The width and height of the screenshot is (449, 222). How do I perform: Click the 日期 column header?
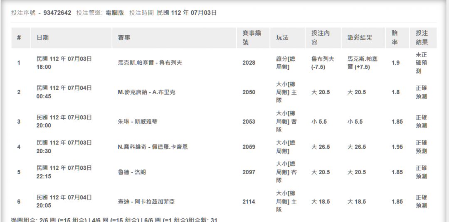pyautogui.click(x=42, y=38)
